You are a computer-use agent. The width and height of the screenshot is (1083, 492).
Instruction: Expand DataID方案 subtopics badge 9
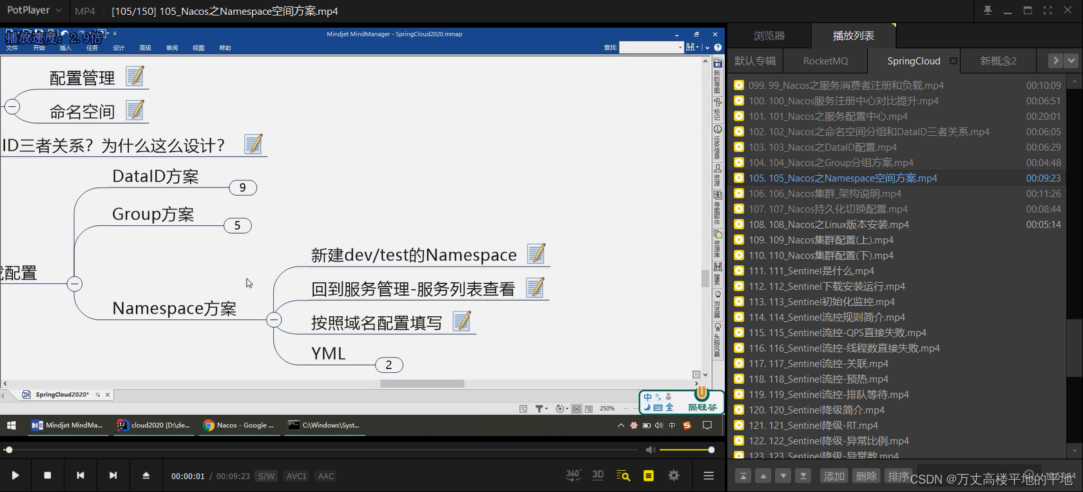(243, 187)
